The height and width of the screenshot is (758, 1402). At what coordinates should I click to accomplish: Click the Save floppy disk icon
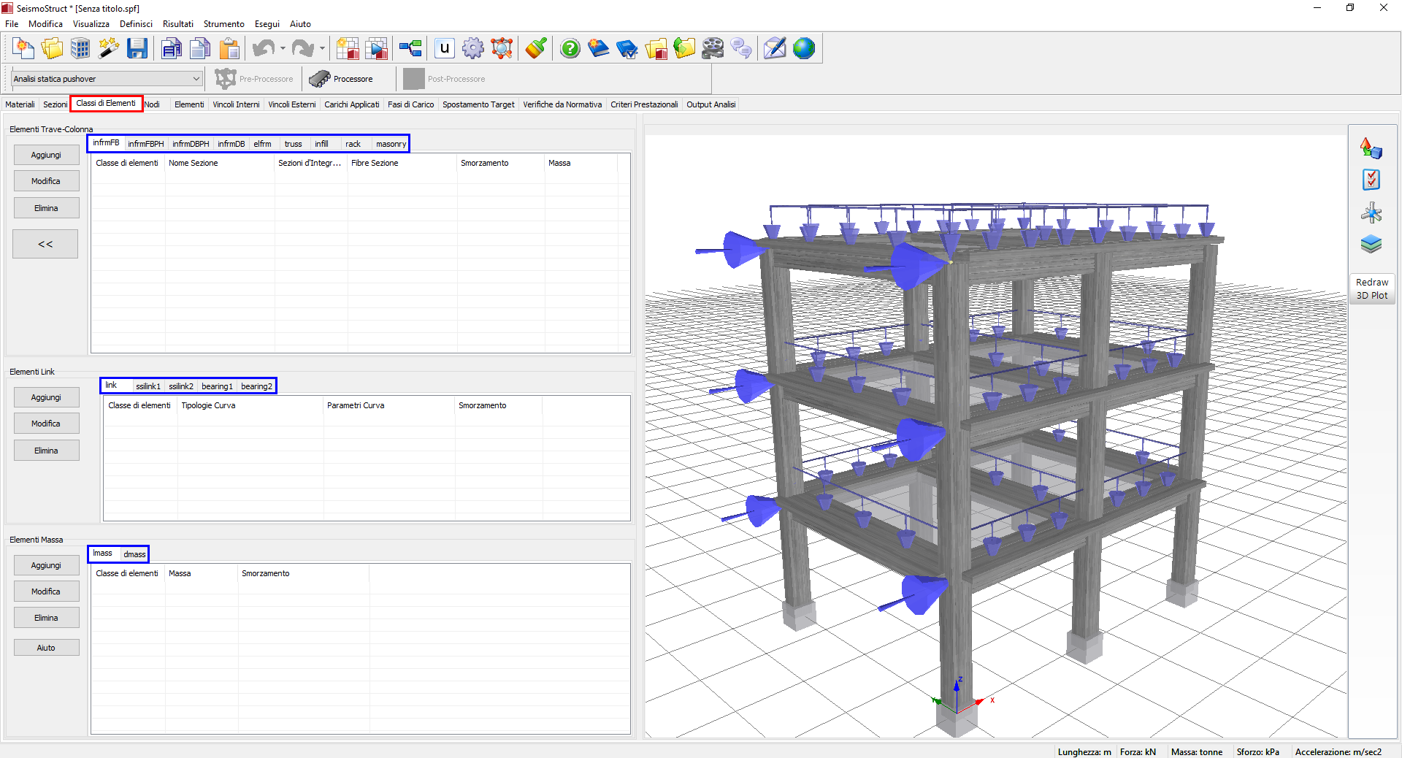[137, 49]
